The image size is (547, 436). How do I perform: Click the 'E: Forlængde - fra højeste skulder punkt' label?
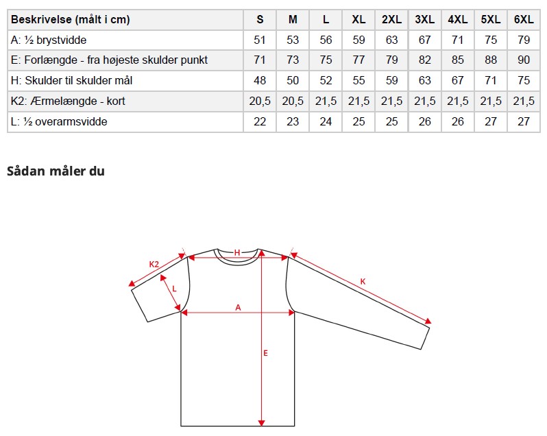(x=110, y=60)
